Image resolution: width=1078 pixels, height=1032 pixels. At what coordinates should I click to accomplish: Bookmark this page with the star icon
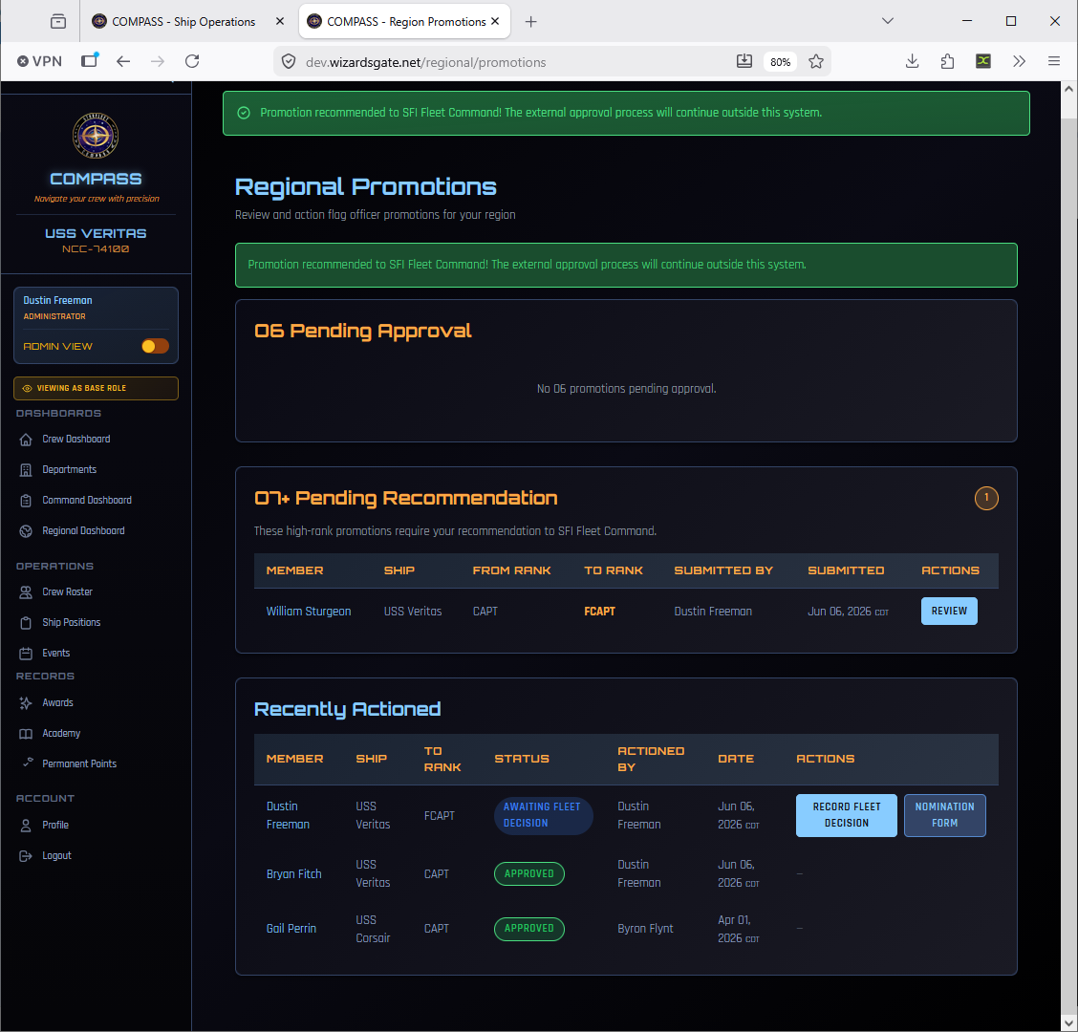point(816,61)
